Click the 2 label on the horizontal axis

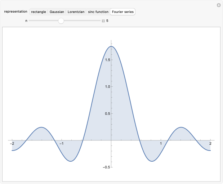[x=210, y=144]
